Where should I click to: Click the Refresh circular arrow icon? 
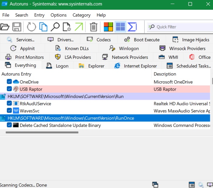pyautogui.click(x=32, y=27)
